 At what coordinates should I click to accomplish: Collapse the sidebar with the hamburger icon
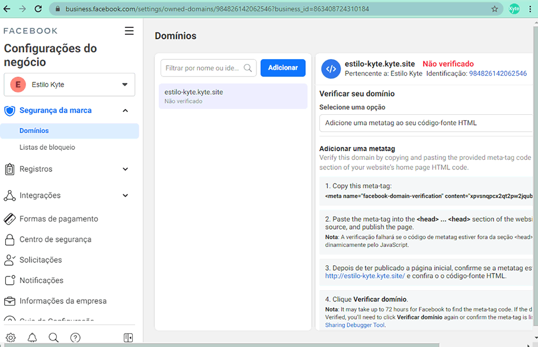(129, 31)
